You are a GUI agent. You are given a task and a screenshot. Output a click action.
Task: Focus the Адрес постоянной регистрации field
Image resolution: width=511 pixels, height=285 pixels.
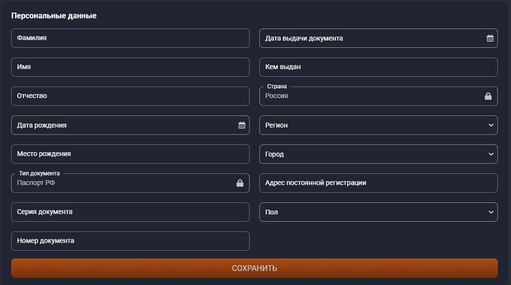(x=379, y=183)
